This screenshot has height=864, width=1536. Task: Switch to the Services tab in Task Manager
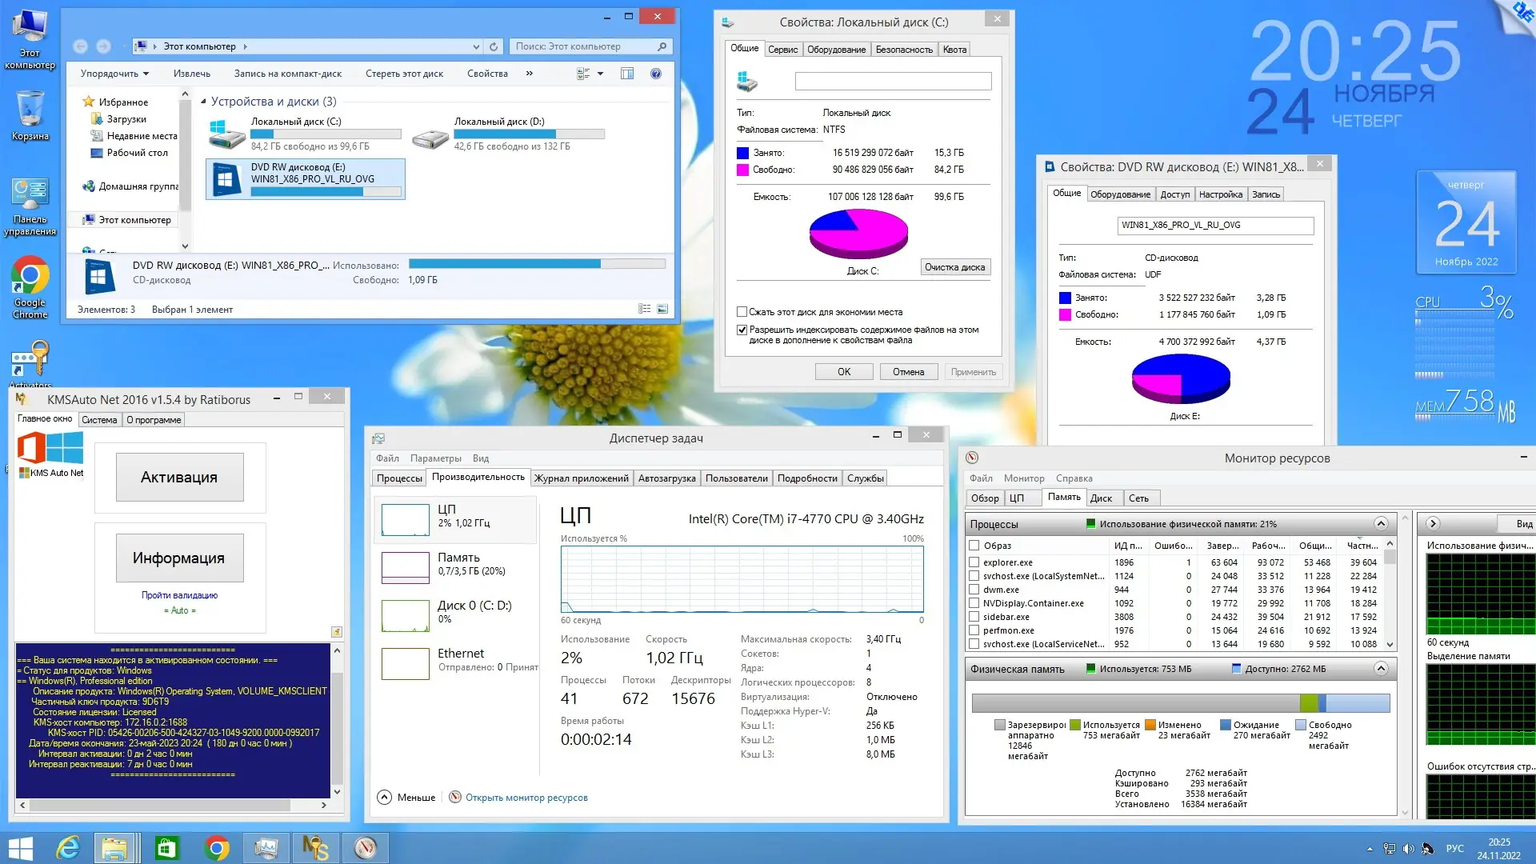click(x=865, y=478)
